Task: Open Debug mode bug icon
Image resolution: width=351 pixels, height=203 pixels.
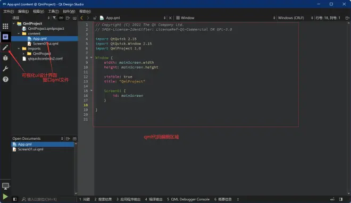Action: tap(5, 58)
